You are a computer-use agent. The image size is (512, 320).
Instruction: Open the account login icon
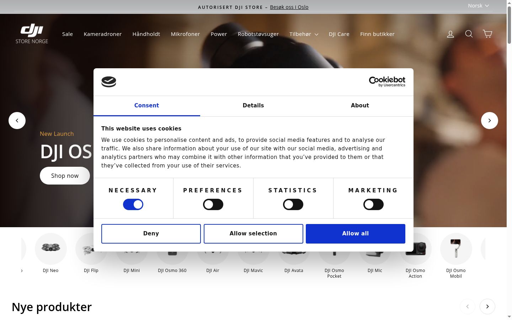click(x=450, y=34)
